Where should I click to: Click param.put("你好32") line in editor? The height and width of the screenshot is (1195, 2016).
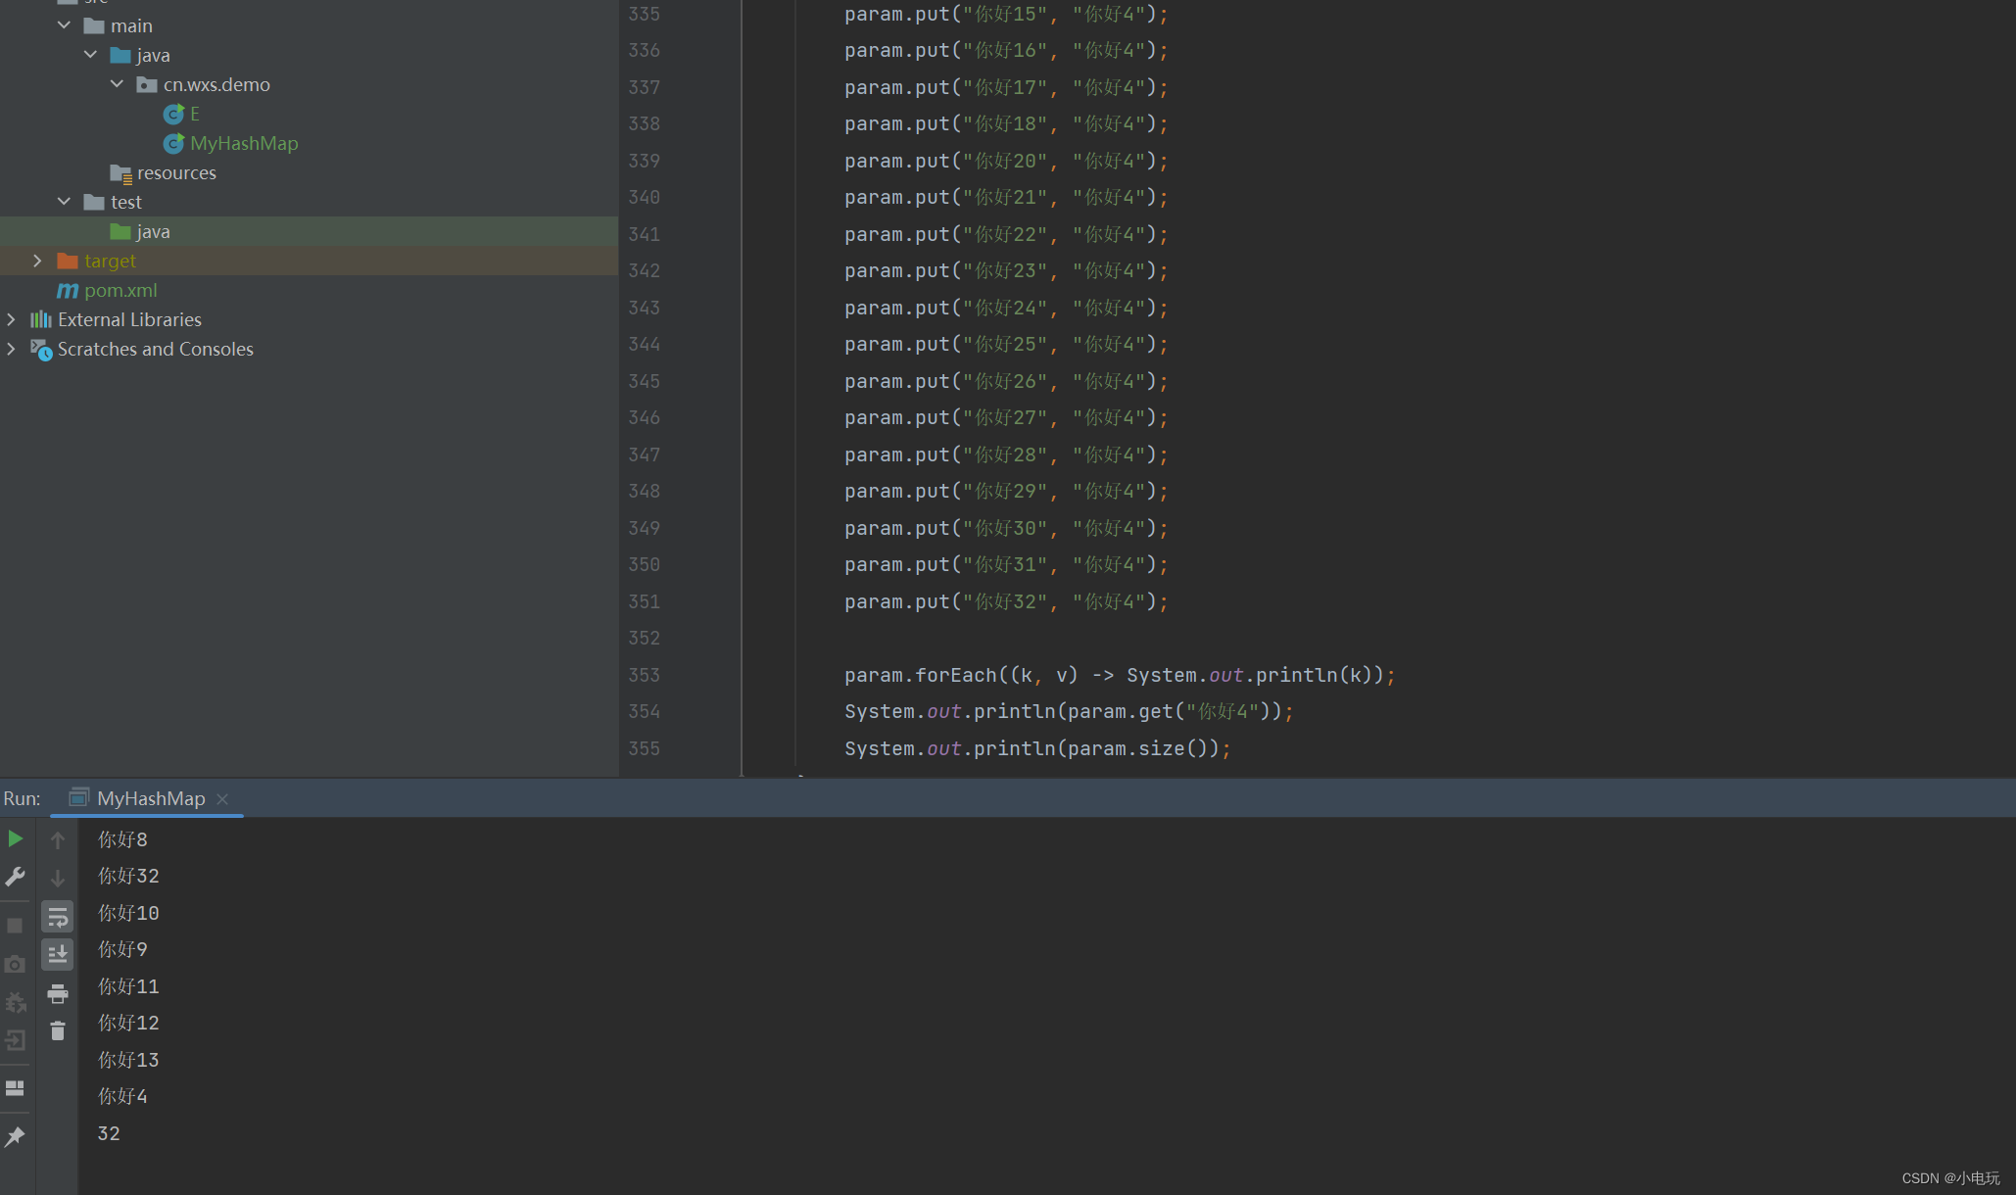pyautogui.click(x=1006, y=601)
